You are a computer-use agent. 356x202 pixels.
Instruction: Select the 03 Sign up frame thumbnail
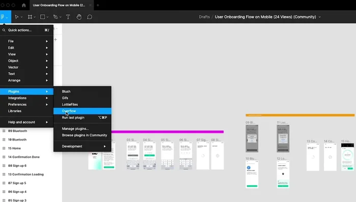[x=133, y=156]
